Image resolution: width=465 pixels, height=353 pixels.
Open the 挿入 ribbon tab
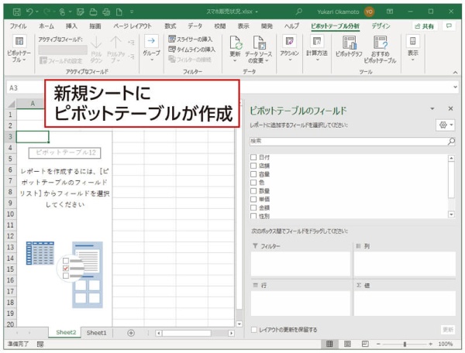click(x=71, y=26)
